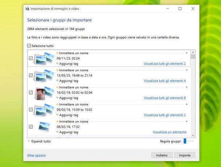Open Visualizza tutti gli elementi 4 link
Screen dimensions: 221x167
point(164,81)
